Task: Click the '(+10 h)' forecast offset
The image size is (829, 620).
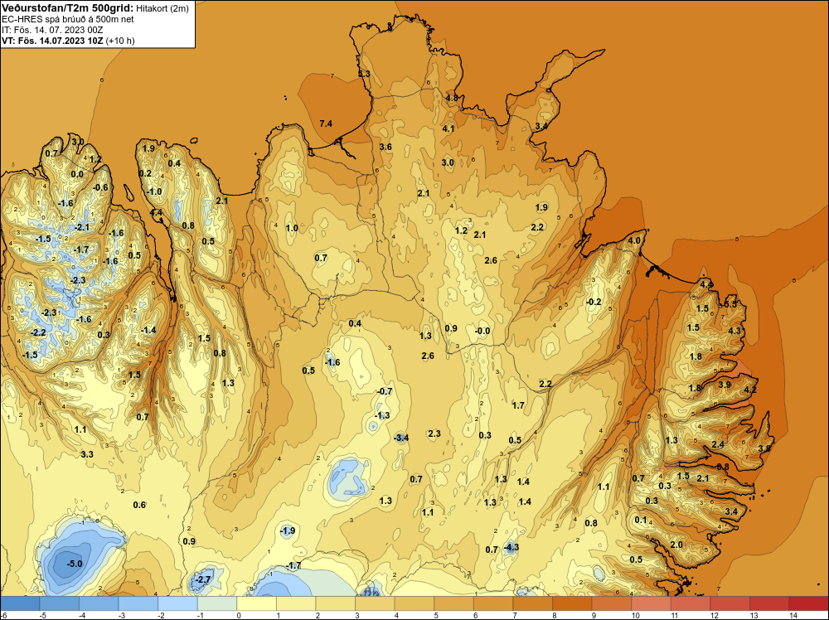Action: click(120, 41)
